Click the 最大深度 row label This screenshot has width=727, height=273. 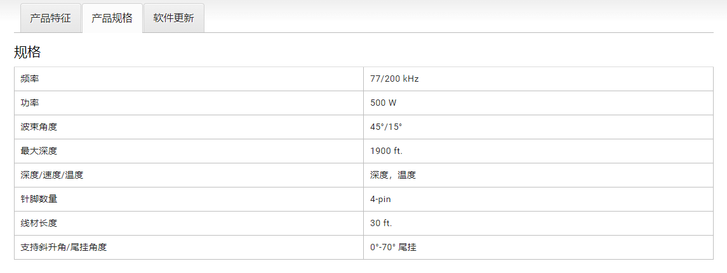tap(39, 151)
